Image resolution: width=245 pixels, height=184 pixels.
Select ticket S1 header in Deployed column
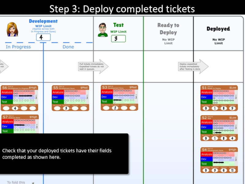click(x=219, y=88)
